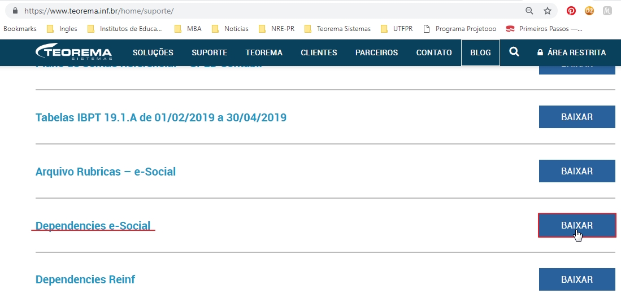This screenshot has height=298, width=621.
Task: Open the MBA bookmark folder
Action: pyautogui.click(x=188, y=28)
